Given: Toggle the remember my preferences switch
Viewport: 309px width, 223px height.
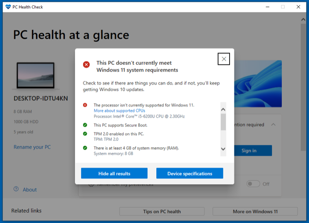Looking at the screenshot, I should click(x=253, y=184).
